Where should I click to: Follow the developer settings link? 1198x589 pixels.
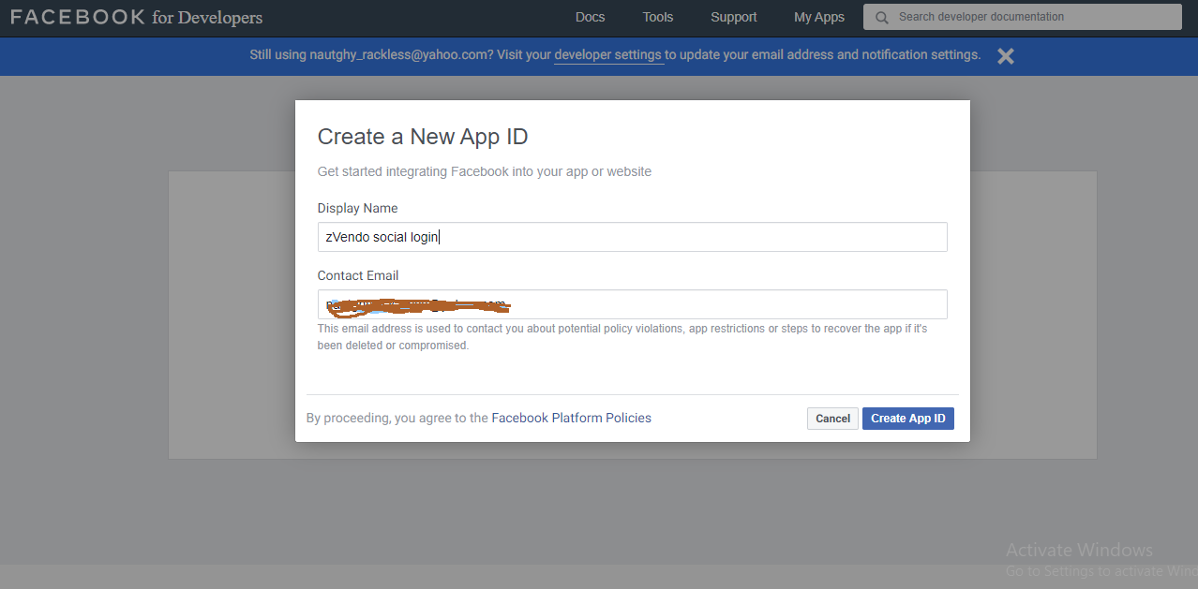click(608, 55)
